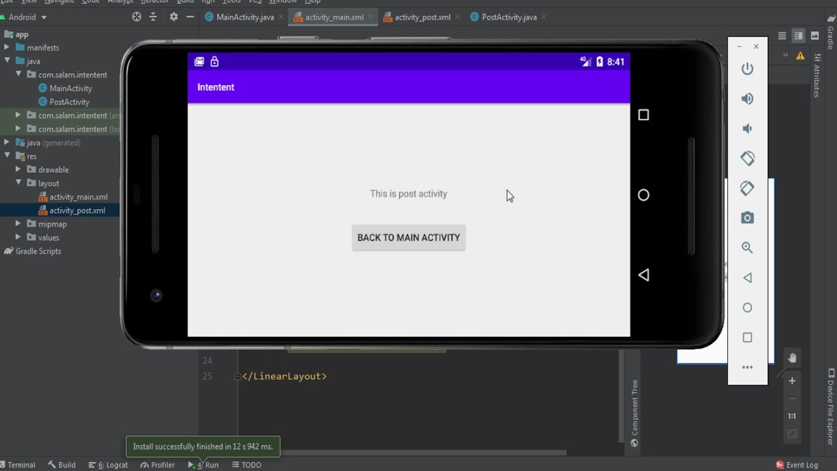Select the emulator zoom magnifier icon
The image size is (837, 471).
click(x=747, y=248)
